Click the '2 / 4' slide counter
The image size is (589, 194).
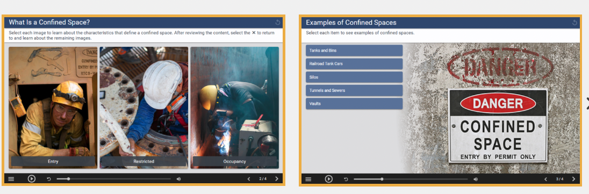pyautogui.click(x=263, y=179)
